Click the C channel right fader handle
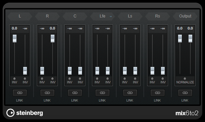The width and height of the screenshot is (205, 122). coord(80,71)
